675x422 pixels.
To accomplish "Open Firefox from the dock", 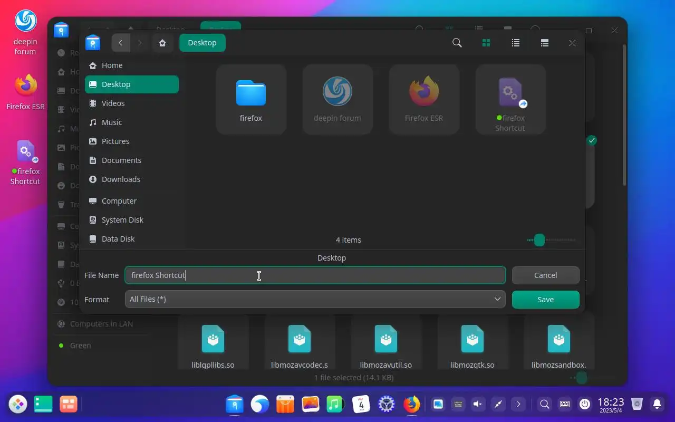I will tap(412, 405).
